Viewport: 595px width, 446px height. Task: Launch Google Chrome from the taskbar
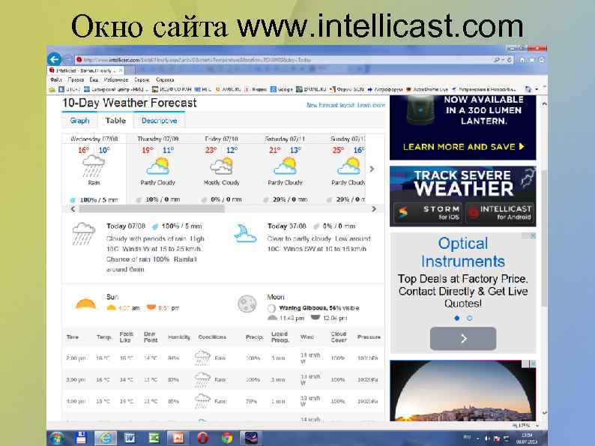(227, 439)
